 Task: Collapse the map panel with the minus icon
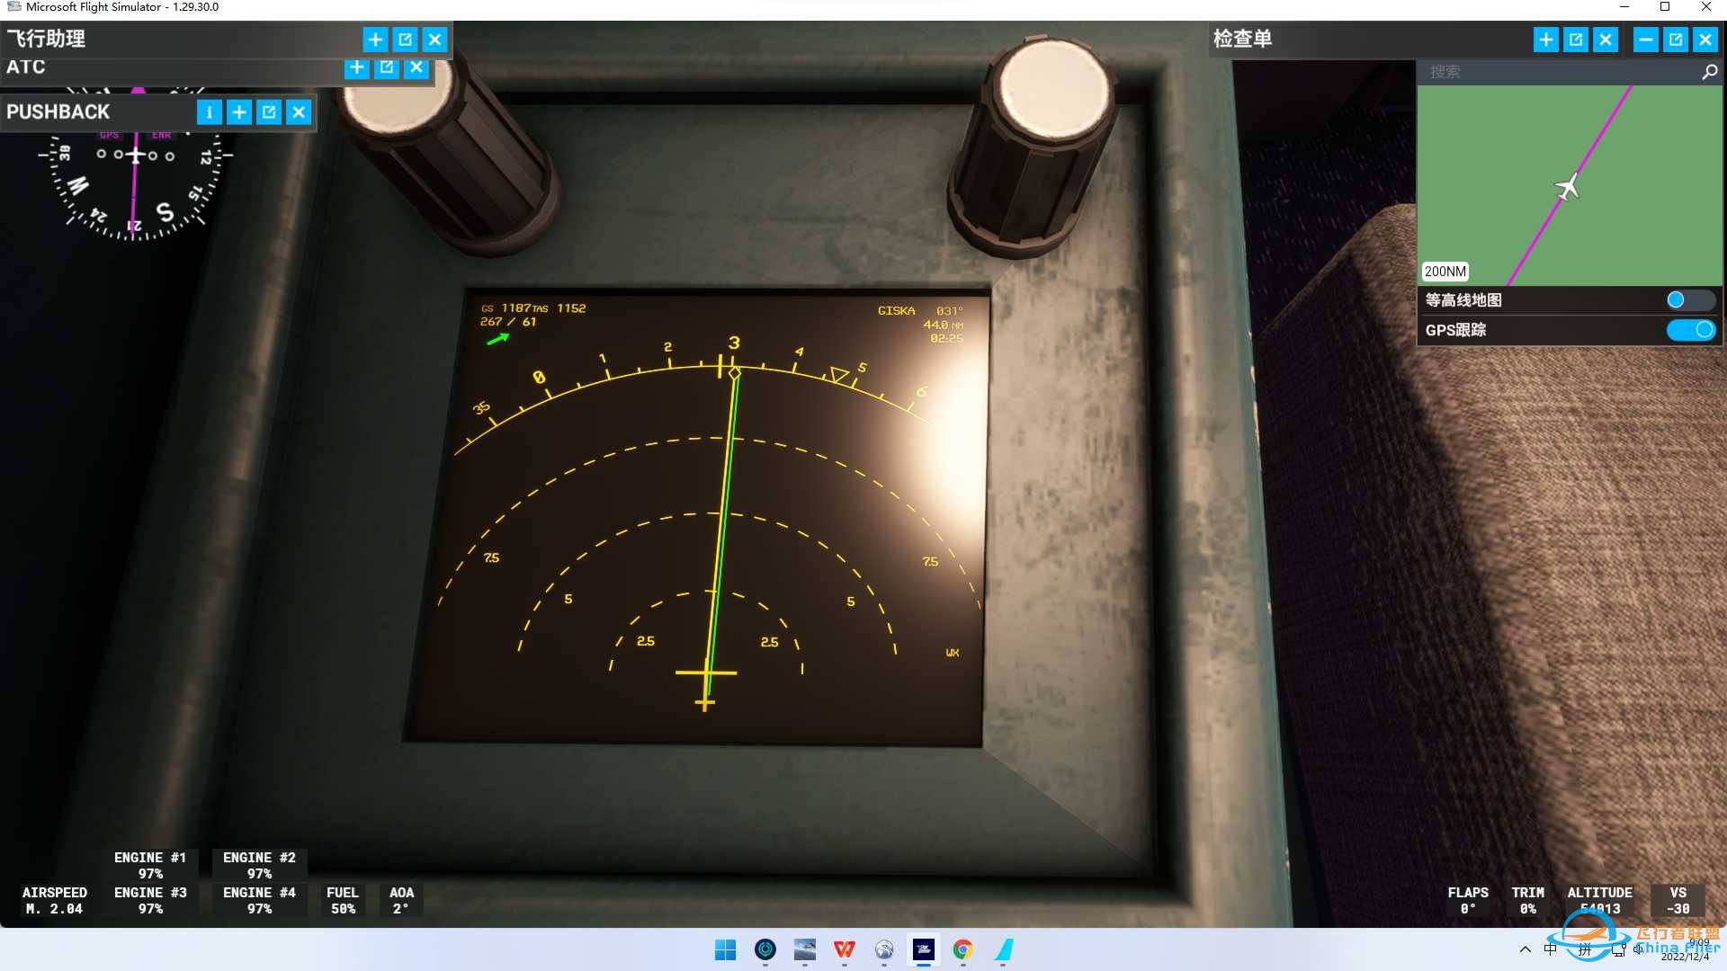click(x=1646, y=40)
